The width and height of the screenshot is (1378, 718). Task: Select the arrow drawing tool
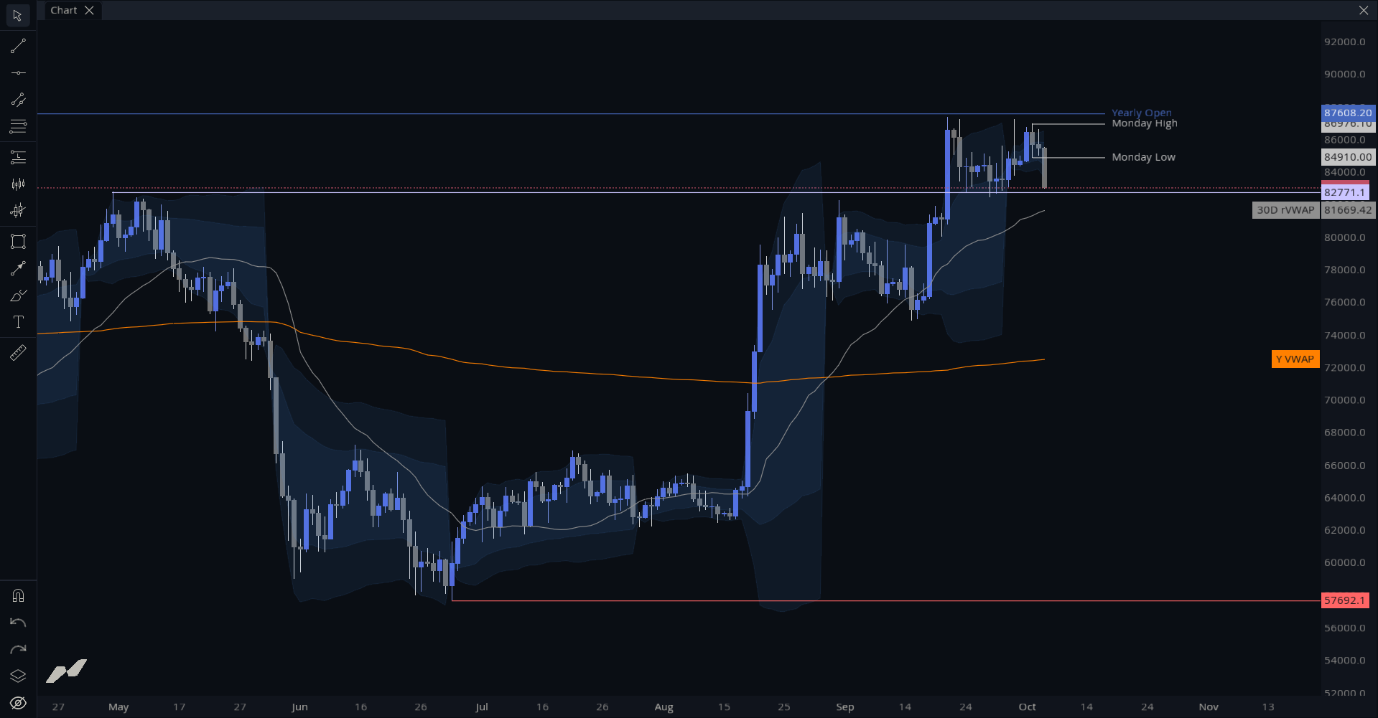(18, 268)
